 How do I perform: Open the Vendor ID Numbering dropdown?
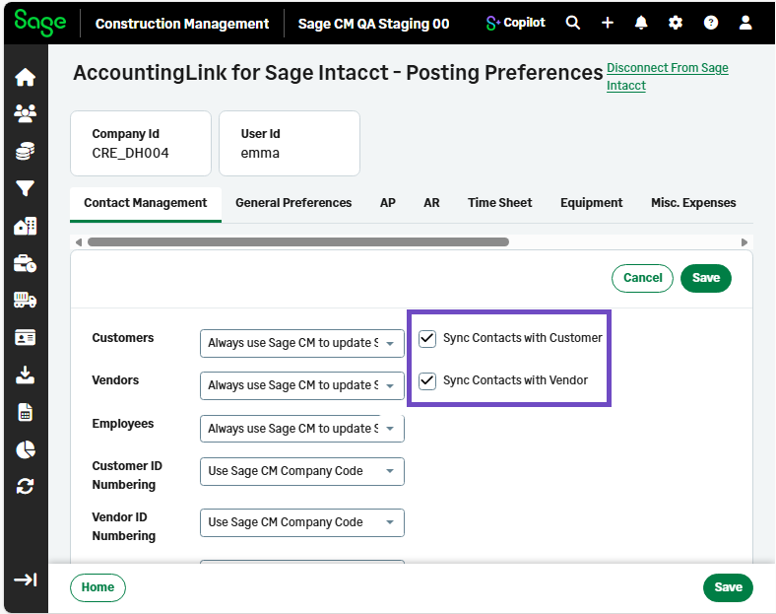pyautogui.click(x=301, y=522)
